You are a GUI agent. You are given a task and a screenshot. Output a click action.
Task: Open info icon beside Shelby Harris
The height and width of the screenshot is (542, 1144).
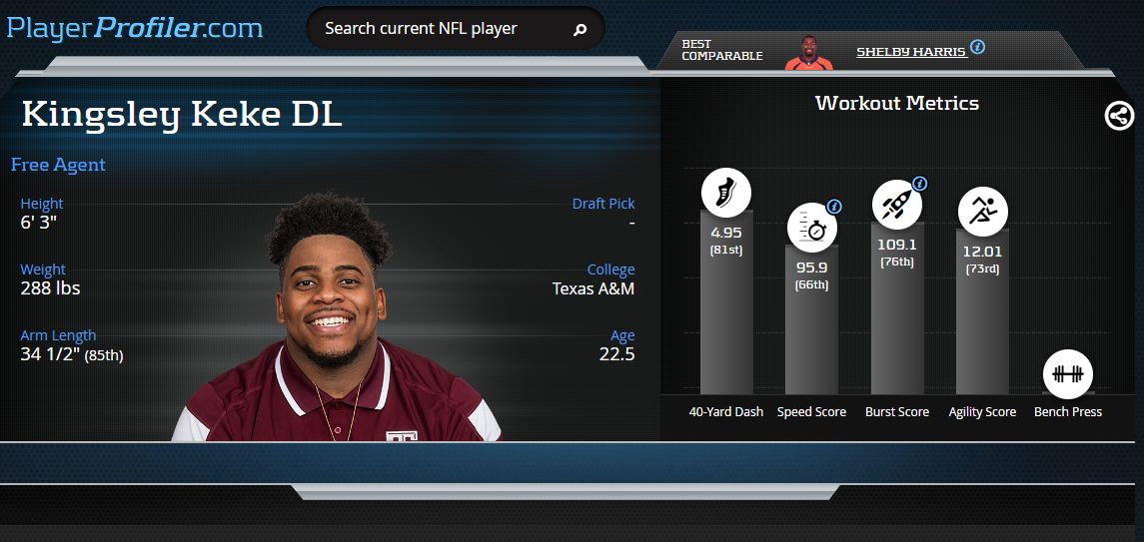point(978,47)
